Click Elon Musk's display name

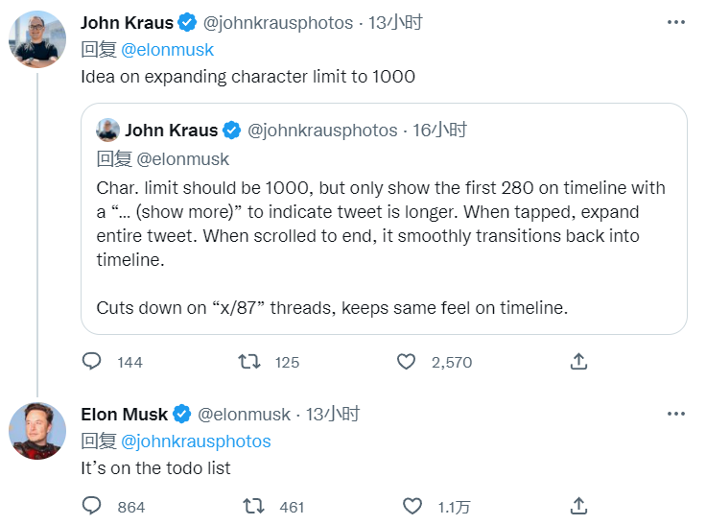(124, 415)
